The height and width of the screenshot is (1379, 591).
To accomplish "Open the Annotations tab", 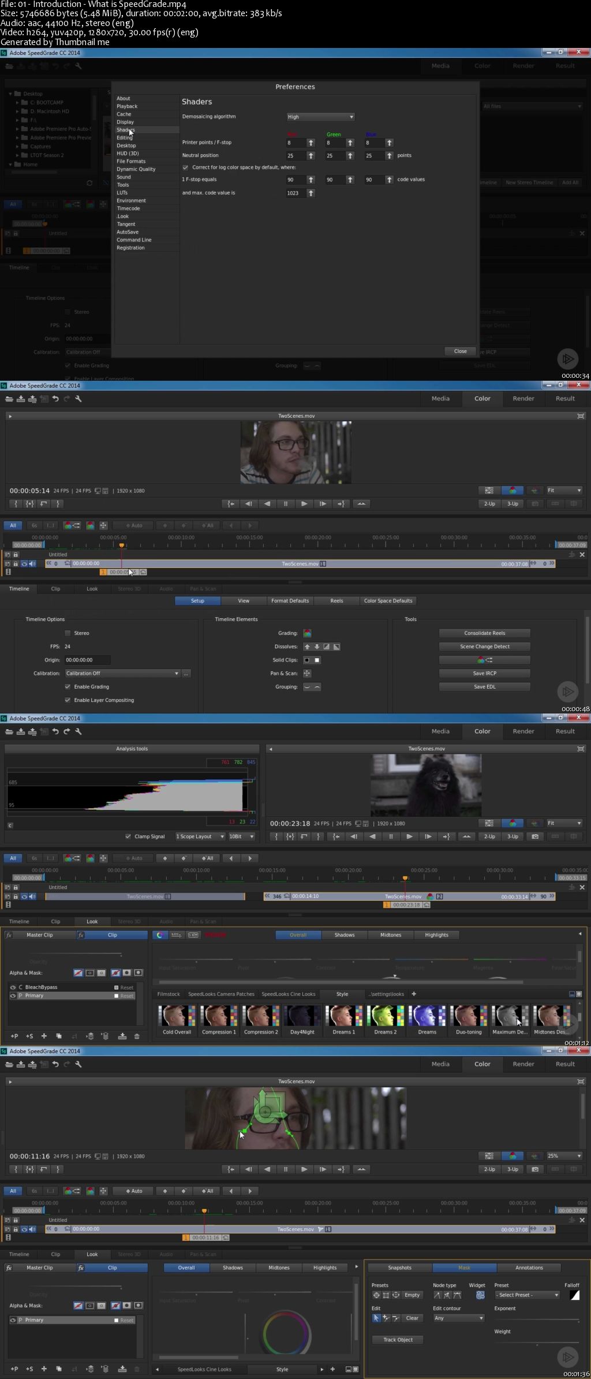I will pyautogui.click(x=529, y=1268).
